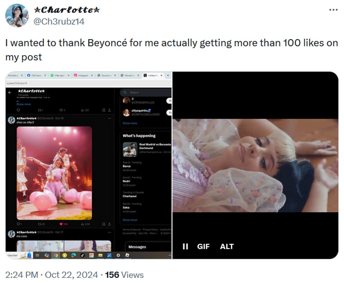The width and height of the screenshot is (344, 283).
Task: Bookmark Charlotte's Oct 19 post
Action: point(104,224)
